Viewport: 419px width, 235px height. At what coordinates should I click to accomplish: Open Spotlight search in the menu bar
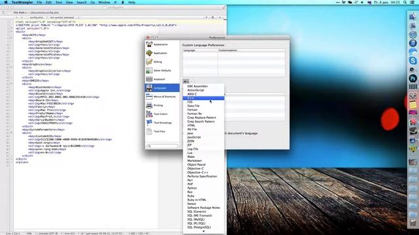[405, 3]
